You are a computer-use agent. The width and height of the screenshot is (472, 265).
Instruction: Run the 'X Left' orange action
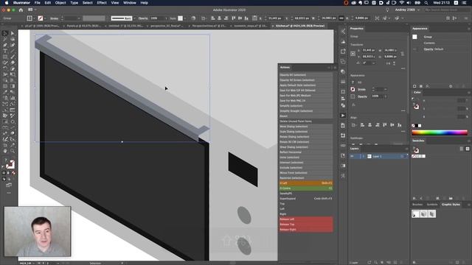[x=306, y=183]
